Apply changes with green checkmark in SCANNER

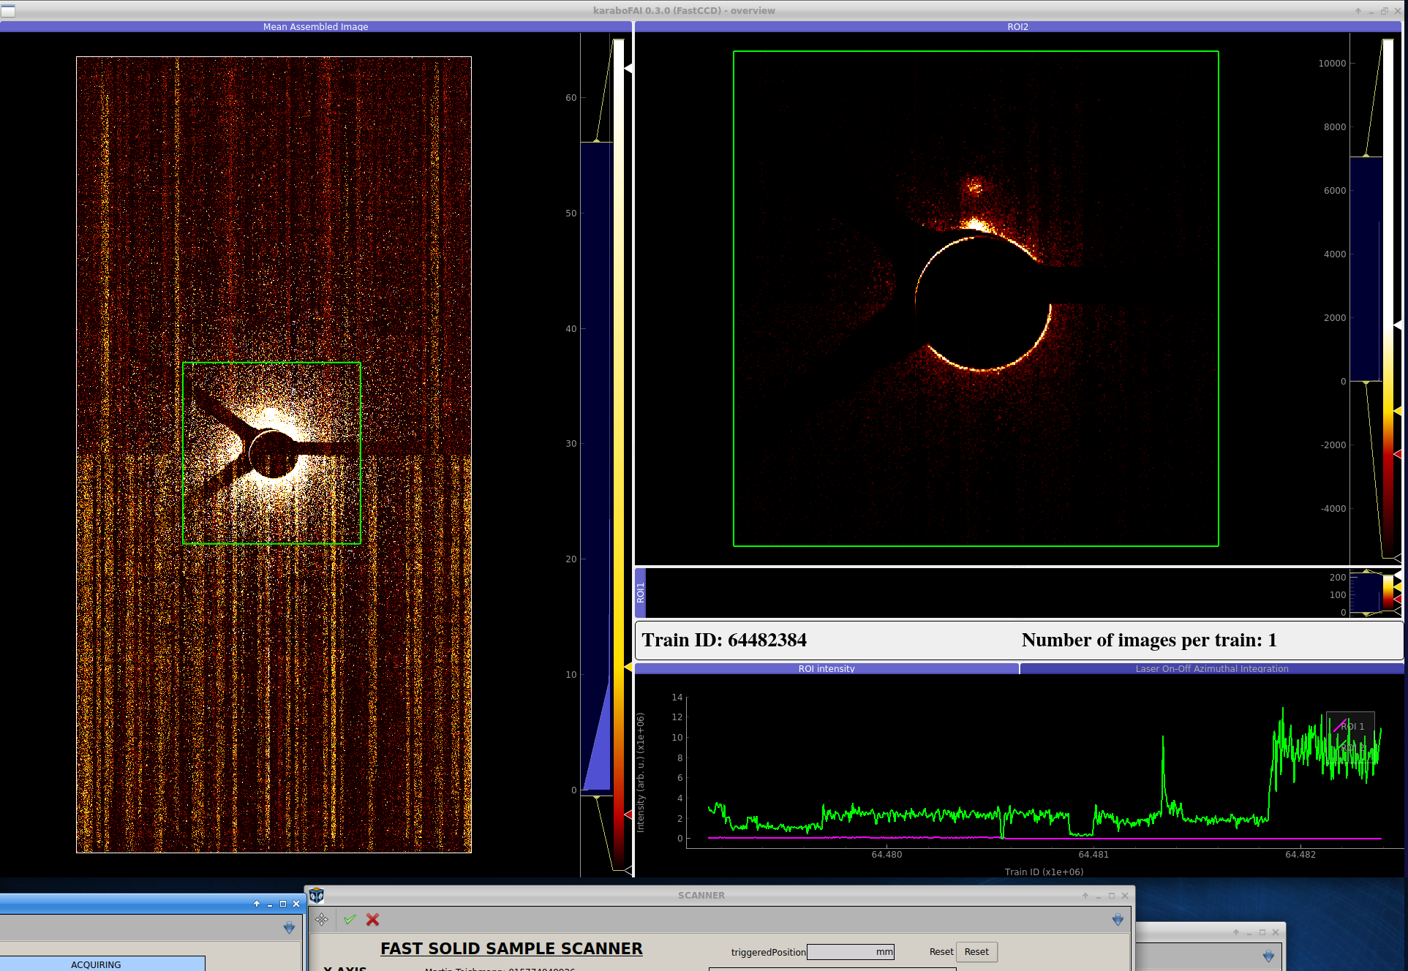(x=350, y=920)
